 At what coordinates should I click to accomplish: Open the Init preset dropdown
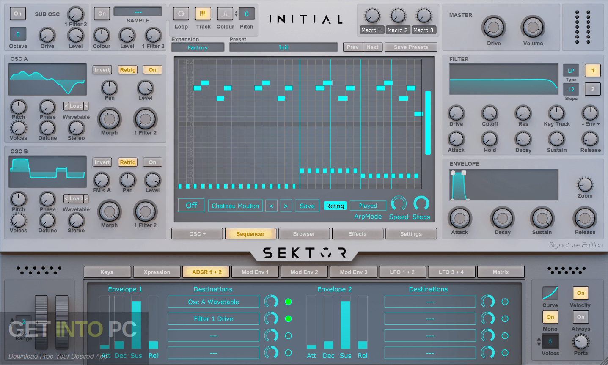[x=283, y=47]
